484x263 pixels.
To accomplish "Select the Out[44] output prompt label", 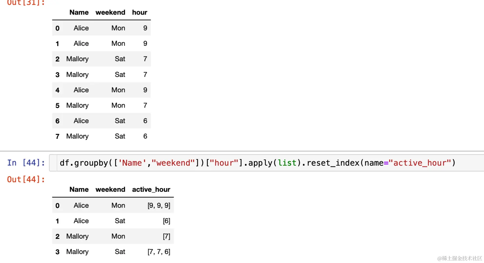I will (26, 179).
